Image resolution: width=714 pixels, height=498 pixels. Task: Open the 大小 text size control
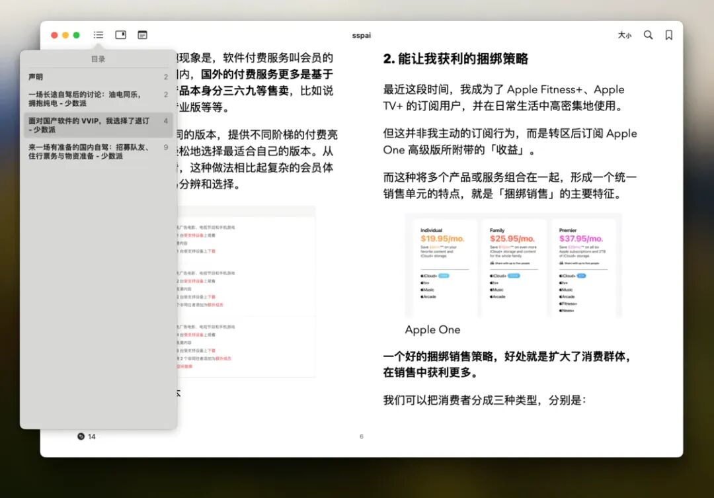click(x=624, y=35)
